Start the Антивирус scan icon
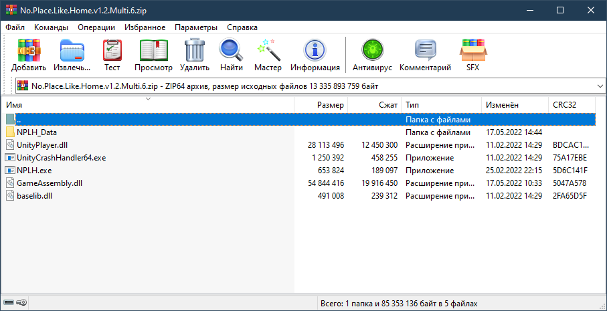This screenshot has width=607, height=311. 371,55
